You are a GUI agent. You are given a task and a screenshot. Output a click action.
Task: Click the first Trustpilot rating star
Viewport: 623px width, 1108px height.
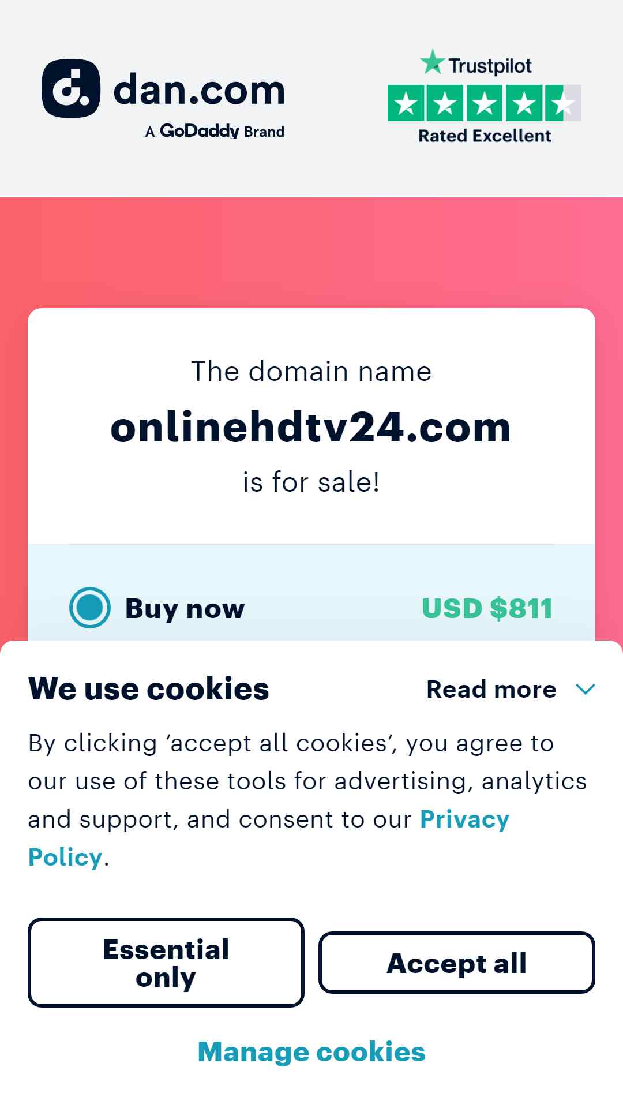pyautogui.click(x=406, y=103)
